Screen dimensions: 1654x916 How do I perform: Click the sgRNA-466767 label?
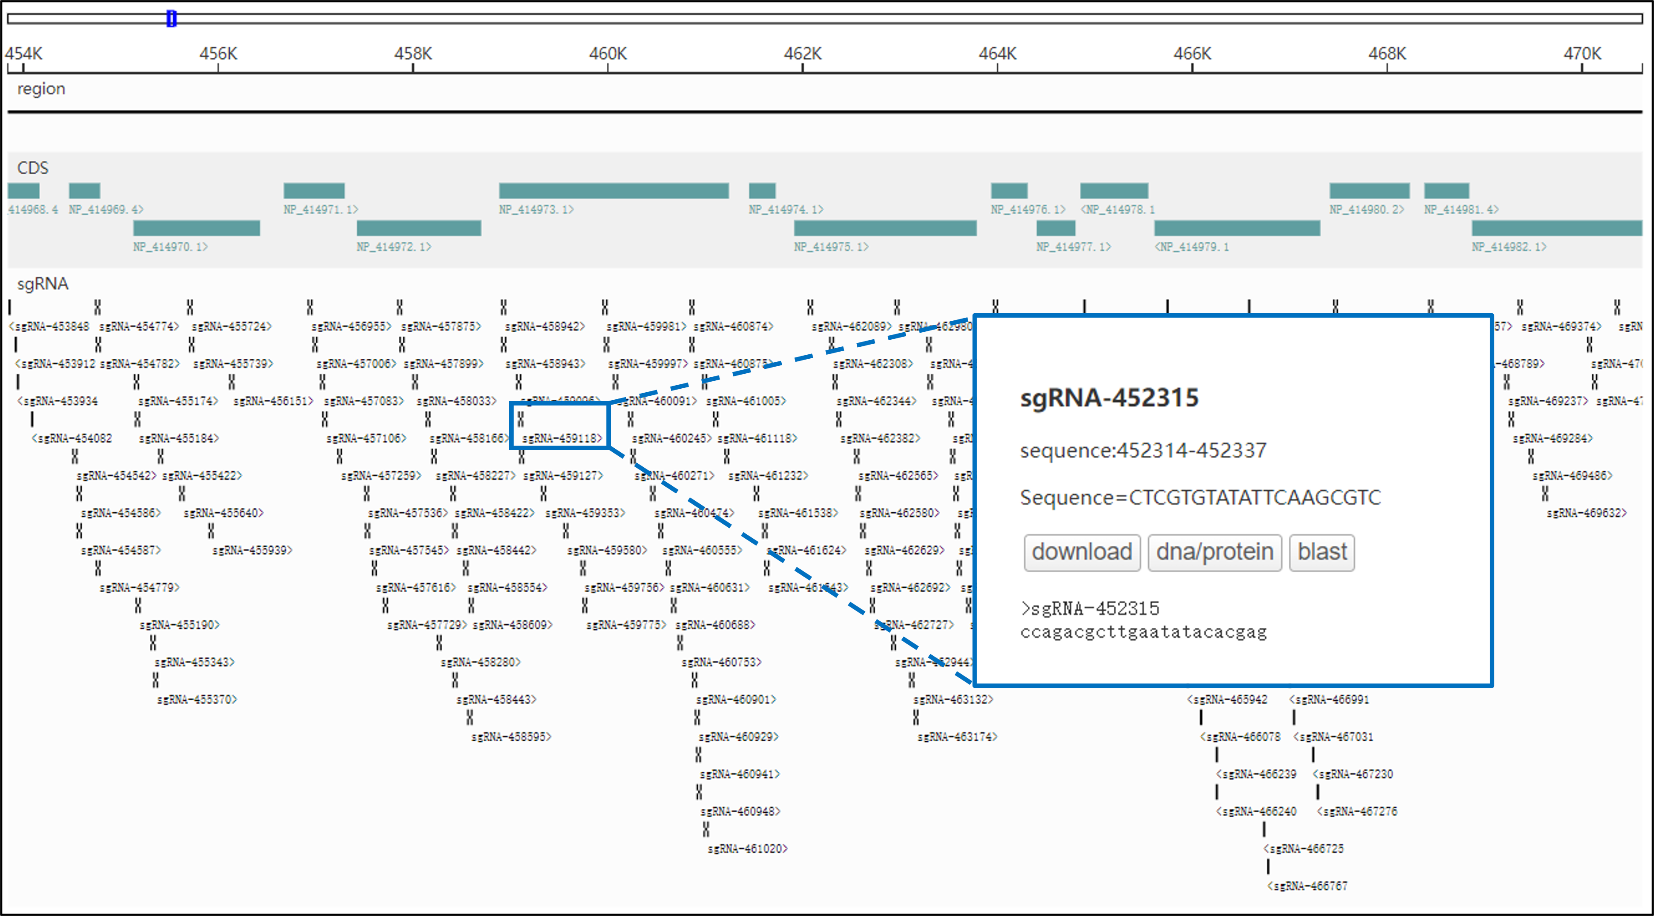click(1307, 886)
